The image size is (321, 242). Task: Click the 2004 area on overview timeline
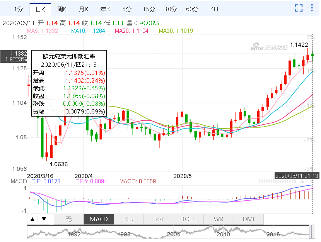(x=173, y=234)
